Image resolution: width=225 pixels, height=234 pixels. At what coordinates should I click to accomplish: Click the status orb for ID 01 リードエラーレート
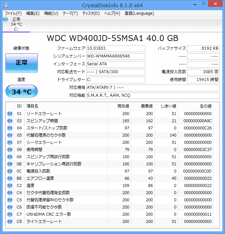(x=10, y=114)
